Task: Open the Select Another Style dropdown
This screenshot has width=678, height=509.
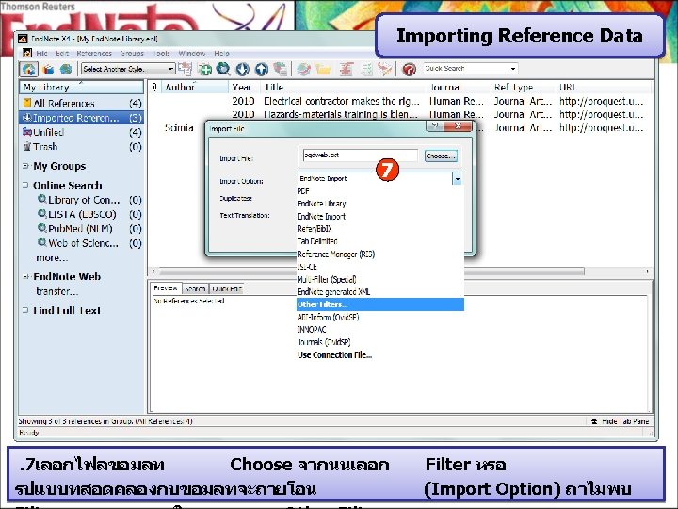Action: tap(128, 69)
